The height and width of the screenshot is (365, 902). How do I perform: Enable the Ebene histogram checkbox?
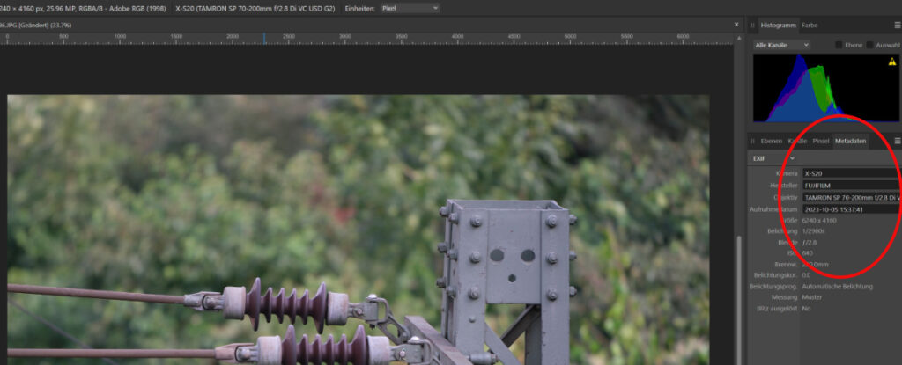839,45
